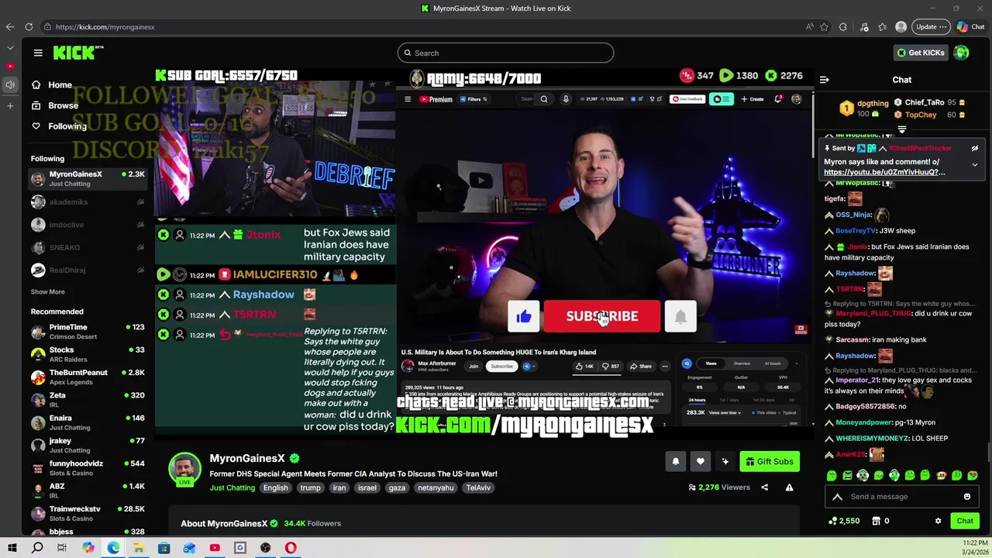Expand the pinned message chevron
The width and height of the screenshot is (992, 558).
(975, 164)
